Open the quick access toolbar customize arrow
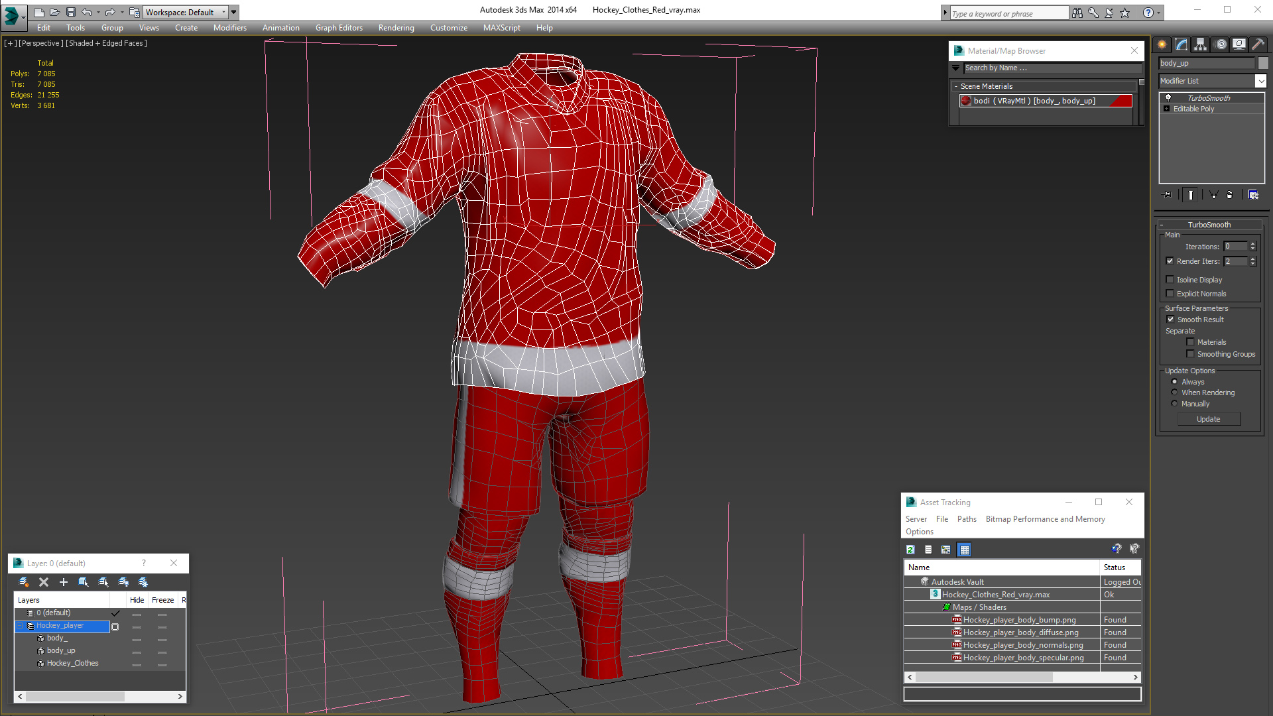1273x716 pixels. pos(233,12)
